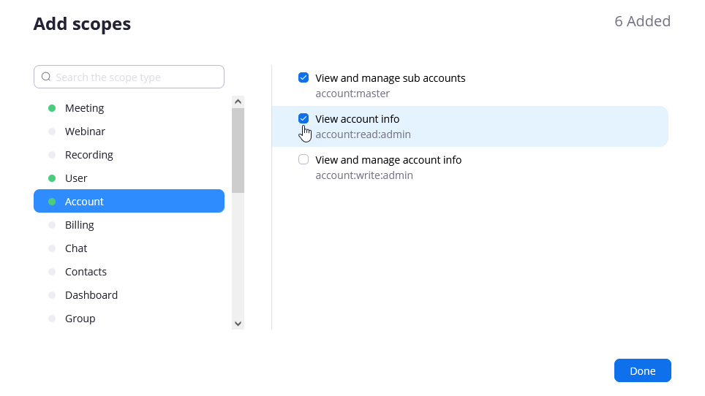Click the Done button

pyautogui.click(x=642, y=370)
